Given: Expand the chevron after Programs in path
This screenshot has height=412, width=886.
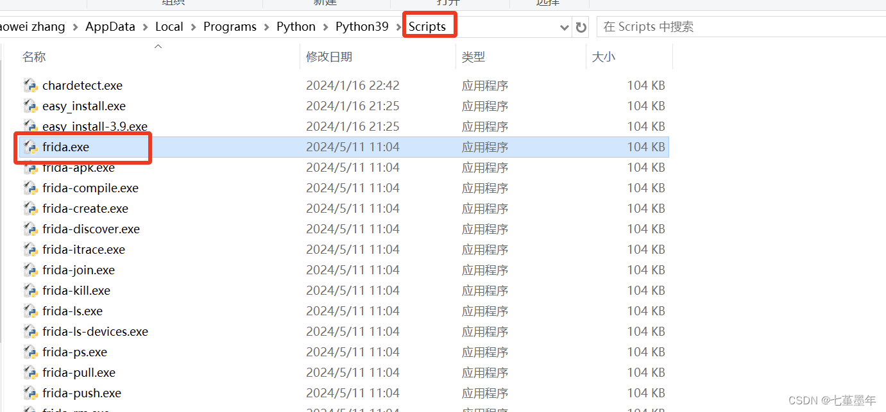Looking at the screenshot, I should (x=266, y=27).
